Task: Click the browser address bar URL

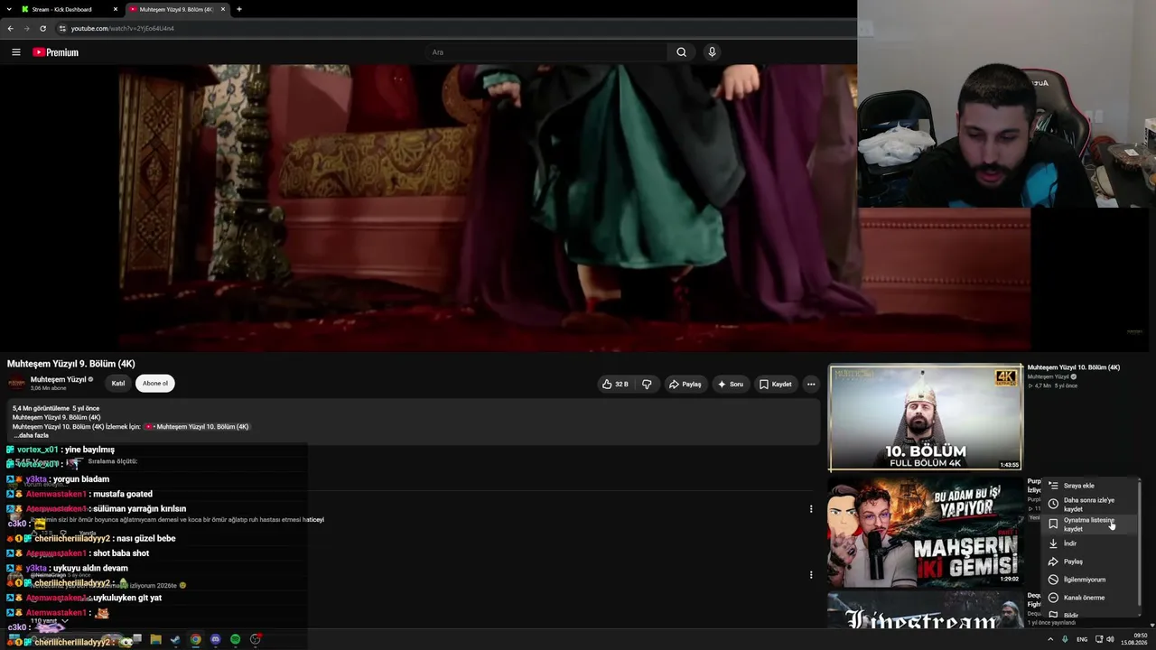Action: (x=123, y=28)
